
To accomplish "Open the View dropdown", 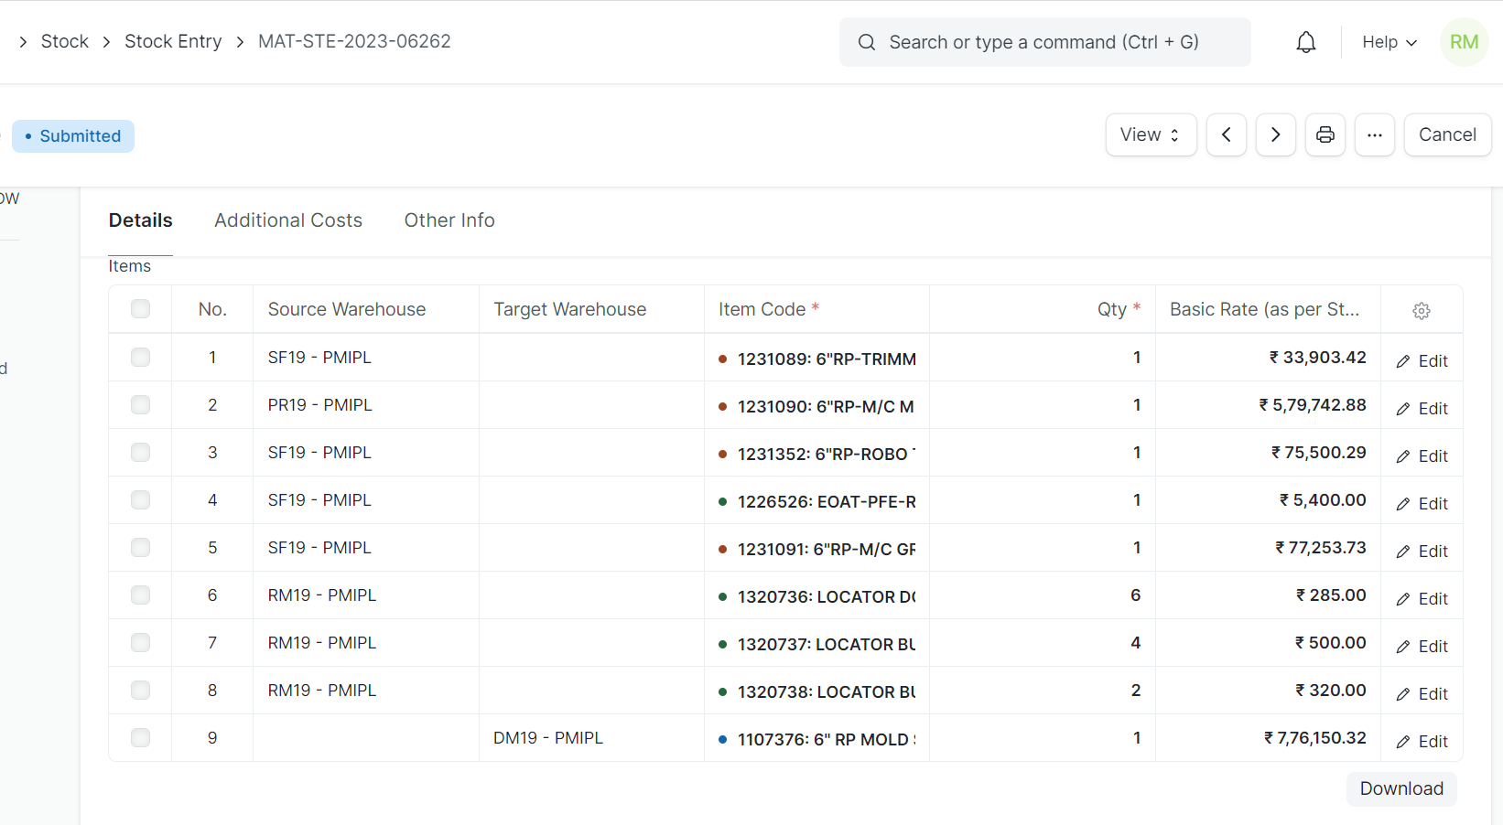I will [1151, 134].
